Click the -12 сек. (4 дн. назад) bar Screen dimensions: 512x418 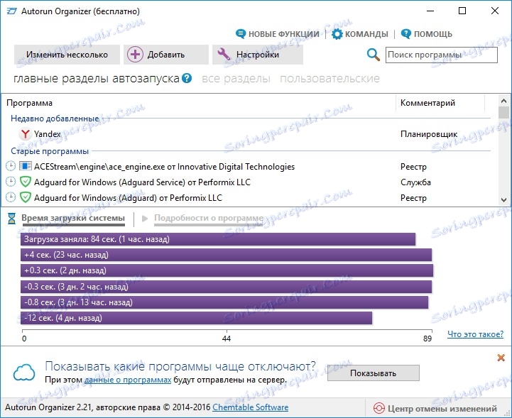(196, 318)
